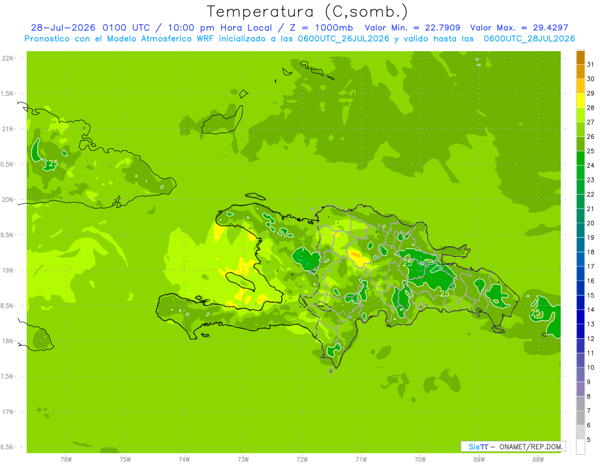Viewport: 604px width, 466px height.
Task: Click the pressure level "Z = 1000mb"
Action: (322, 28)
